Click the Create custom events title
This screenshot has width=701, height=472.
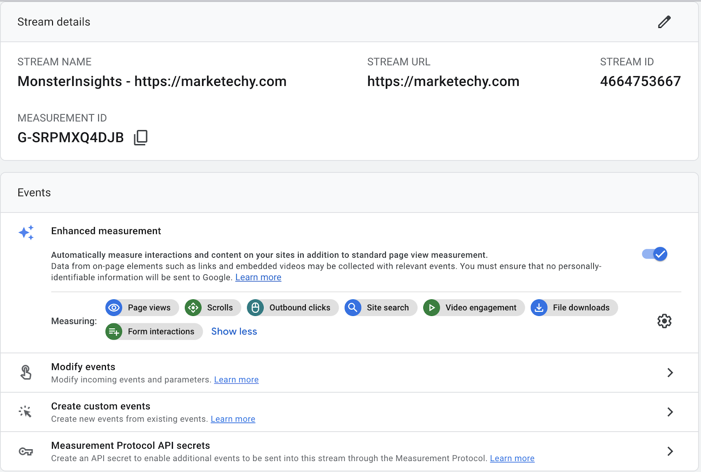(101, 406)
